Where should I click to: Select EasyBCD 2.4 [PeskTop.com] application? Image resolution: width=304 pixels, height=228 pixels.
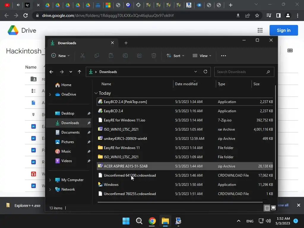[185, 102]
